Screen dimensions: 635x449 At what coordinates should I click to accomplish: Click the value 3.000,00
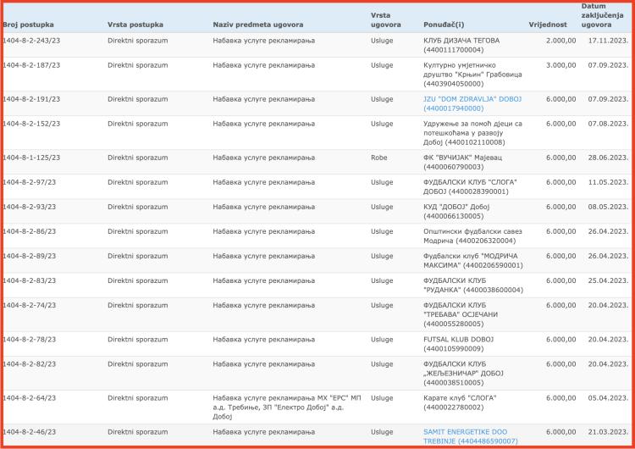click(560, 65)
